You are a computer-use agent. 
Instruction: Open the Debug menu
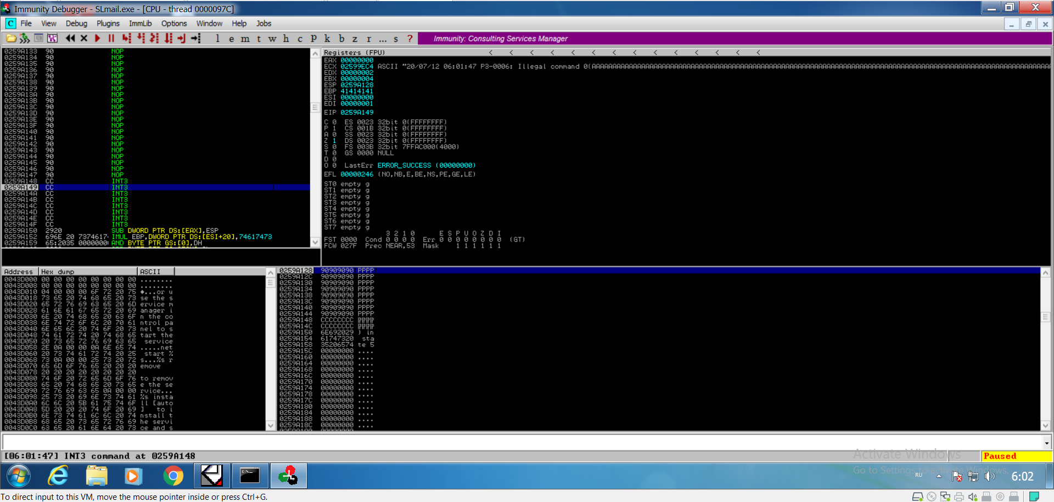coord(76,24)
